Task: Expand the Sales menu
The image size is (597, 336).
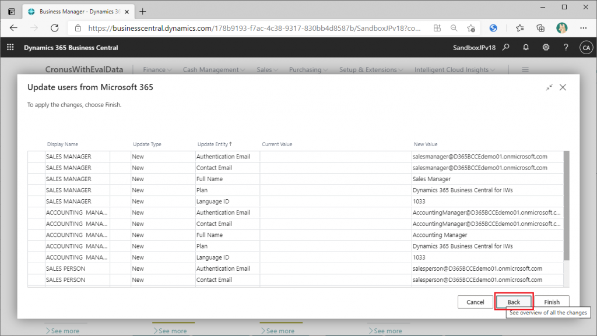Action: [x=267, y=69]
